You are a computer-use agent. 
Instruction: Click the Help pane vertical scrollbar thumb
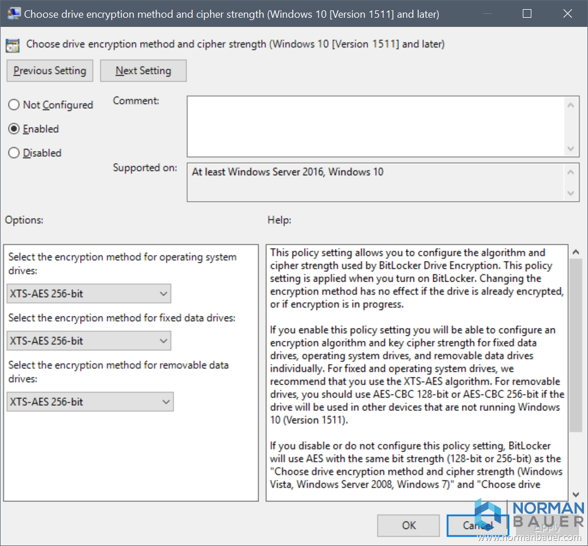576,343
